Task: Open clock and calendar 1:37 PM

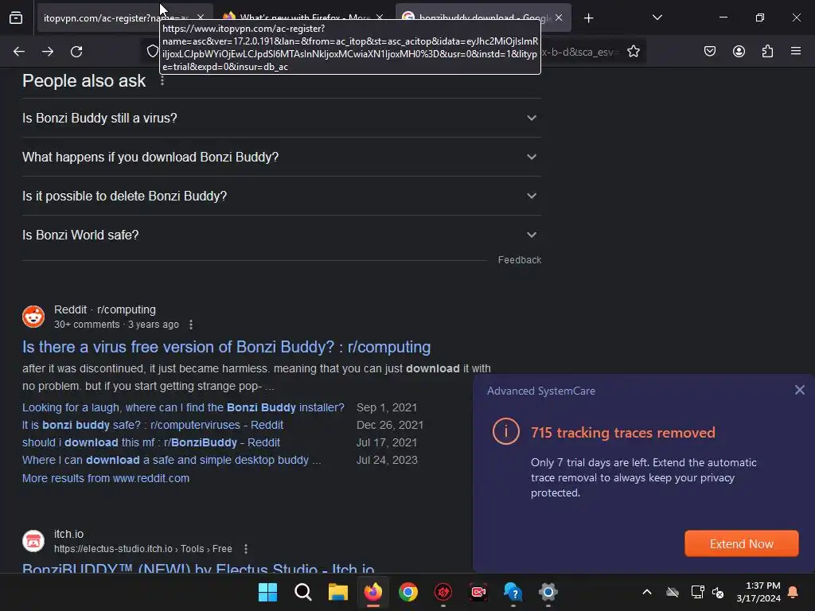Action: (x=758, y=592)
